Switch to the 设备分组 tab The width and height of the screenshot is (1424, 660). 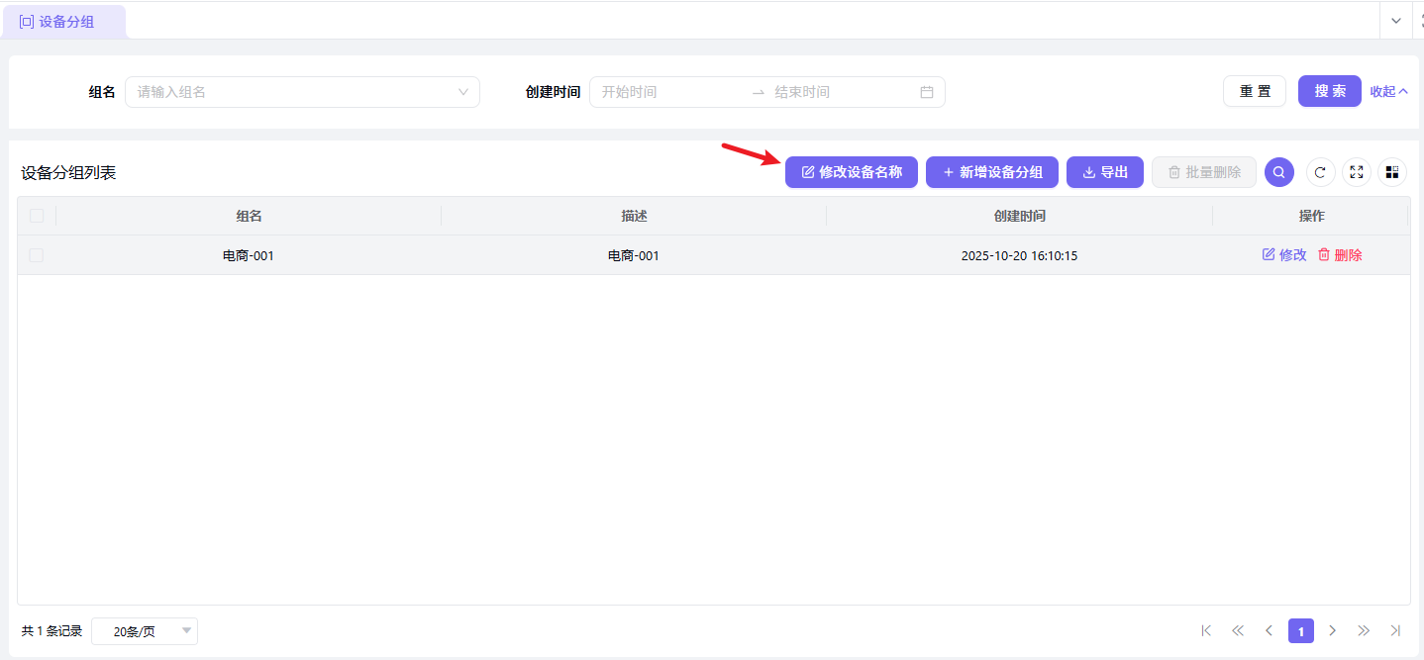point(65,22)
